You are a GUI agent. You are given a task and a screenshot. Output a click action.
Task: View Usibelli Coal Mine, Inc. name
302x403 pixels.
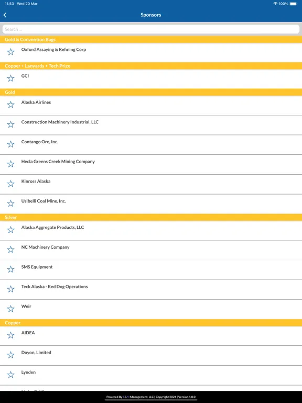coord(44,201)
